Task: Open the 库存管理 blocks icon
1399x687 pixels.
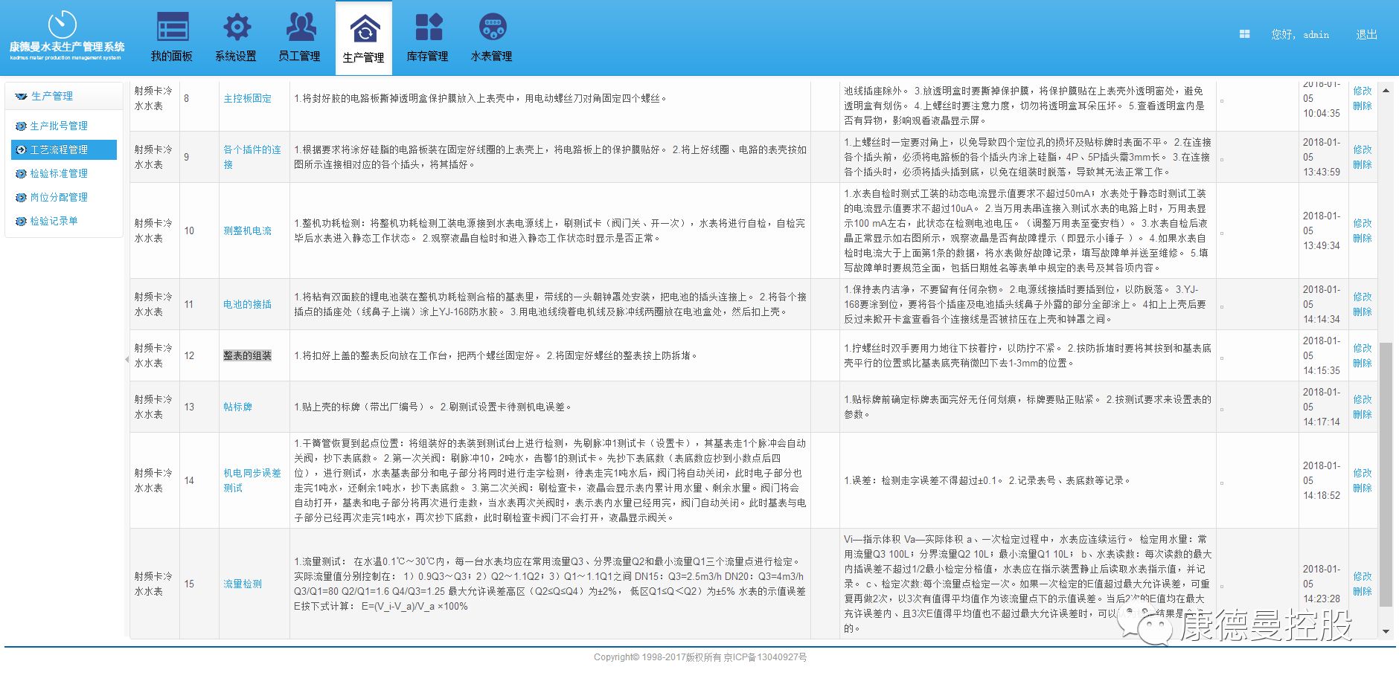Action: (429, 27)
